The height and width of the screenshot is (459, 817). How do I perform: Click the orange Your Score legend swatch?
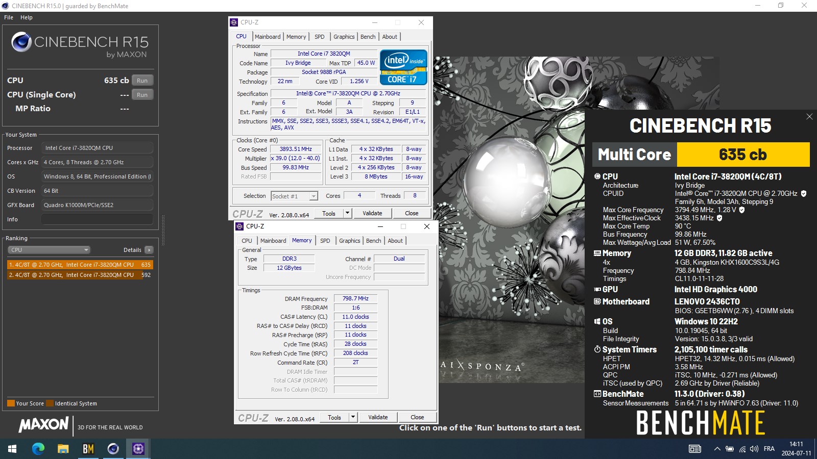[x=11, y=403]
